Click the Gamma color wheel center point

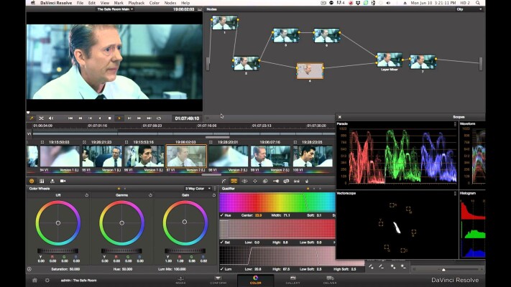pyautogui.click(x=121, y=223)
